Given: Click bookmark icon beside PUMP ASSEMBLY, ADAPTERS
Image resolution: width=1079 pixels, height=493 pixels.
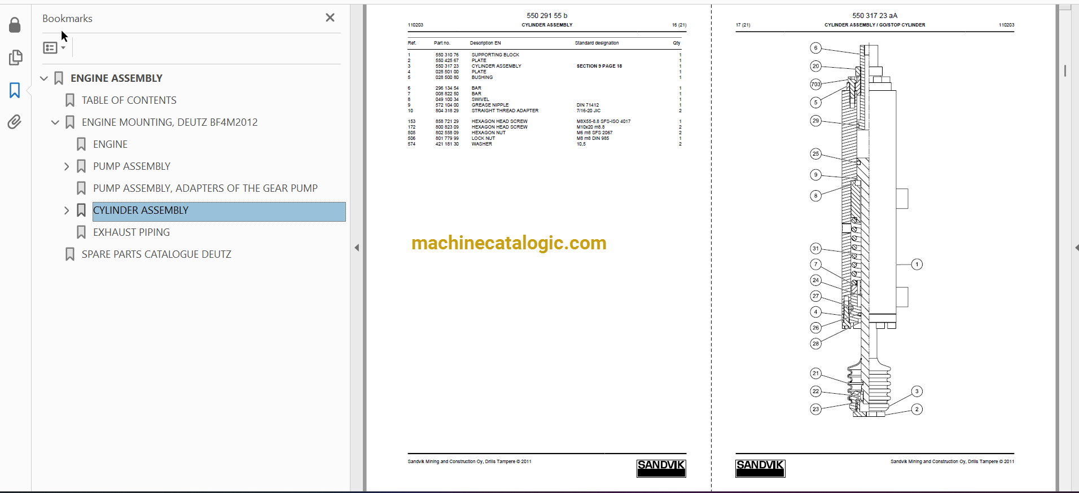Looking at the screenshot, I should click(x=81, y=188).
